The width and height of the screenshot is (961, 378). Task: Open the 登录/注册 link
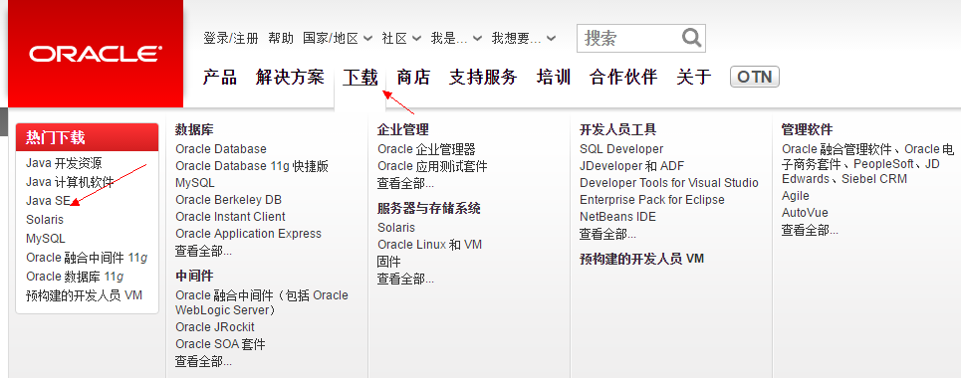tap(231, 38)
